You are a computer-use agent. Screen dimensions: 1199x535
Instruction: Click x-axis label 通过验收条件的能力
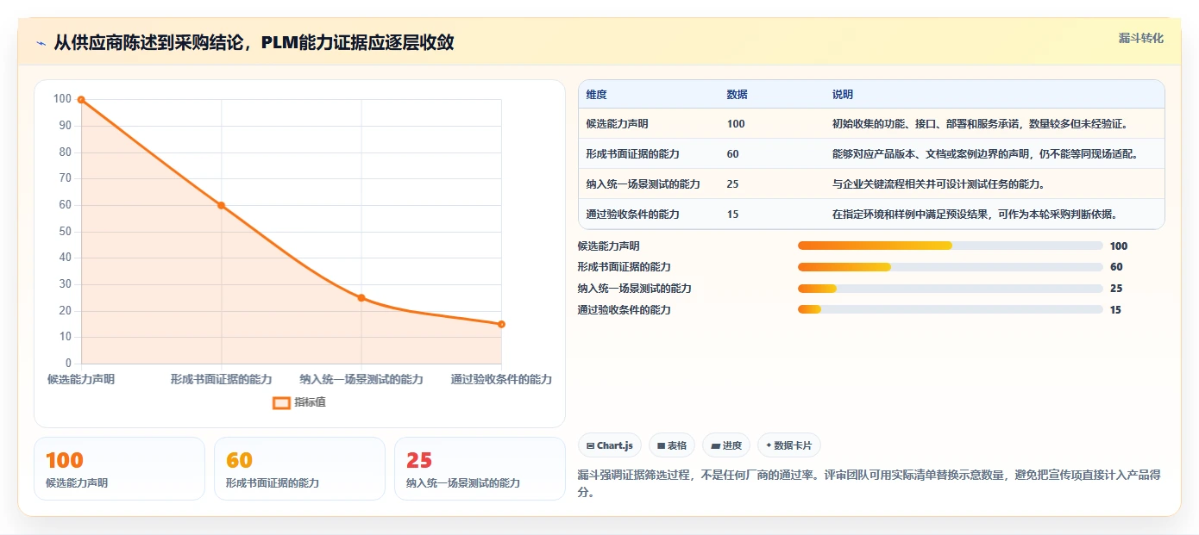click(x=501, y=379)
